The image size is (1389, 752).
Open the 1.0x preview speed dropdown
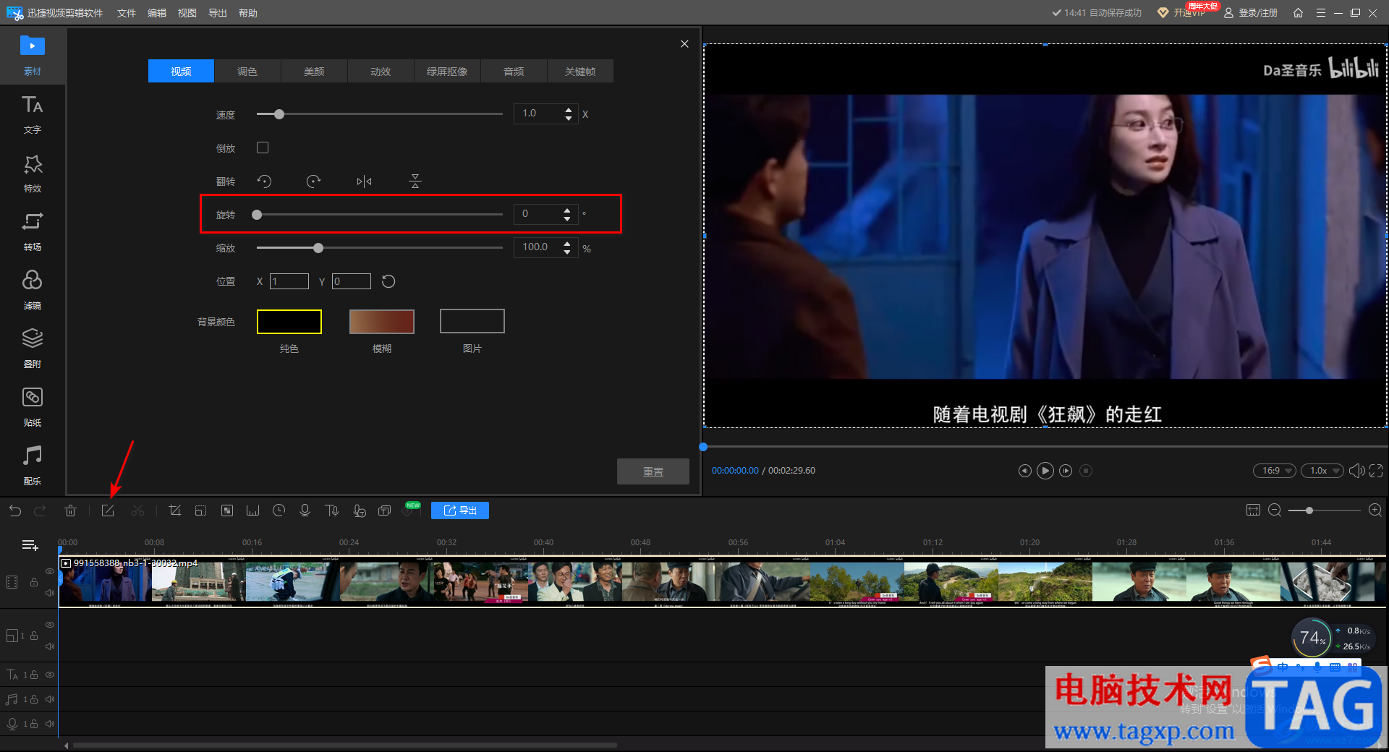coord(1322,471)
